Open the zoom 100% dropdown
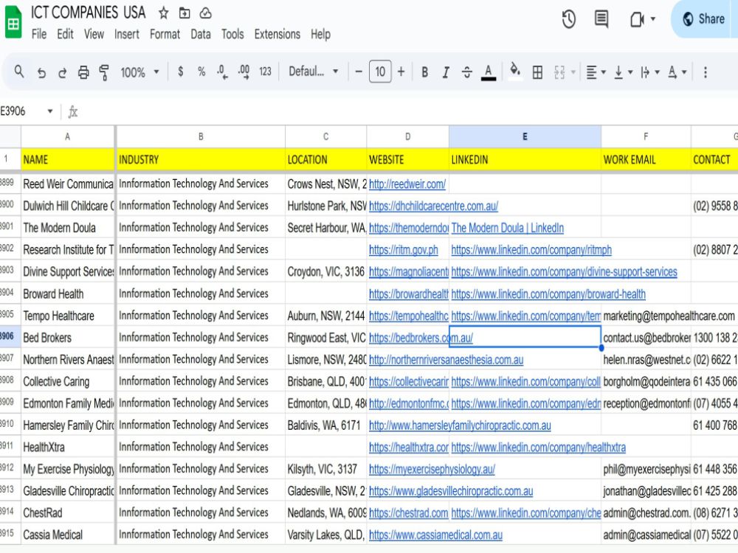738x553 pixels. click(139, 72)
